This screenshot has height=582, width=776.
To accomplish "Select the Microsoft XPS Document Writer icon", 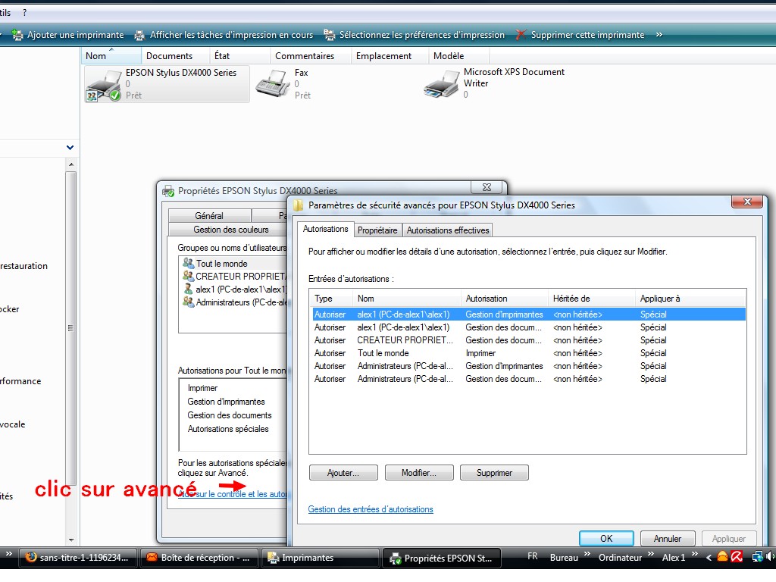I will point(442,83).
